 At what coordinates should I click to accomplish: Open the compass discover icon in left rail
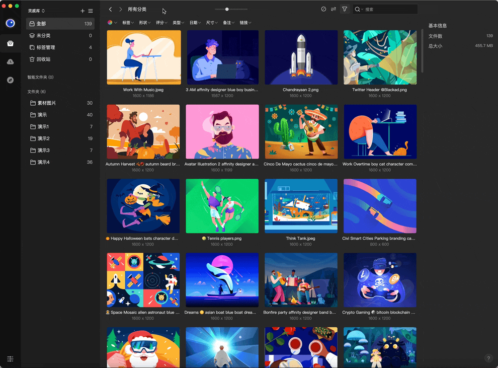[x=10, y=80]
